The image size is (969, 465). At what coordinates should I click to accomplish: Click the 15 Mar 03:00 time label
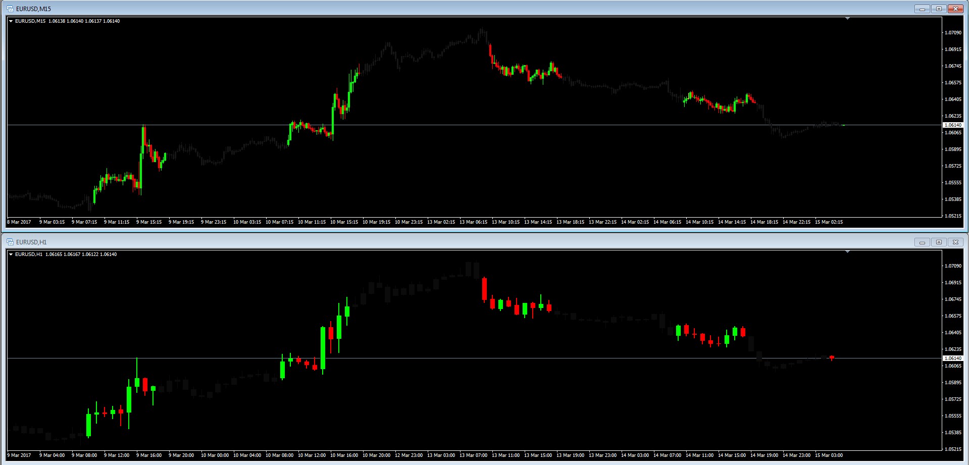pyautogui.click(x=829, y=455)
